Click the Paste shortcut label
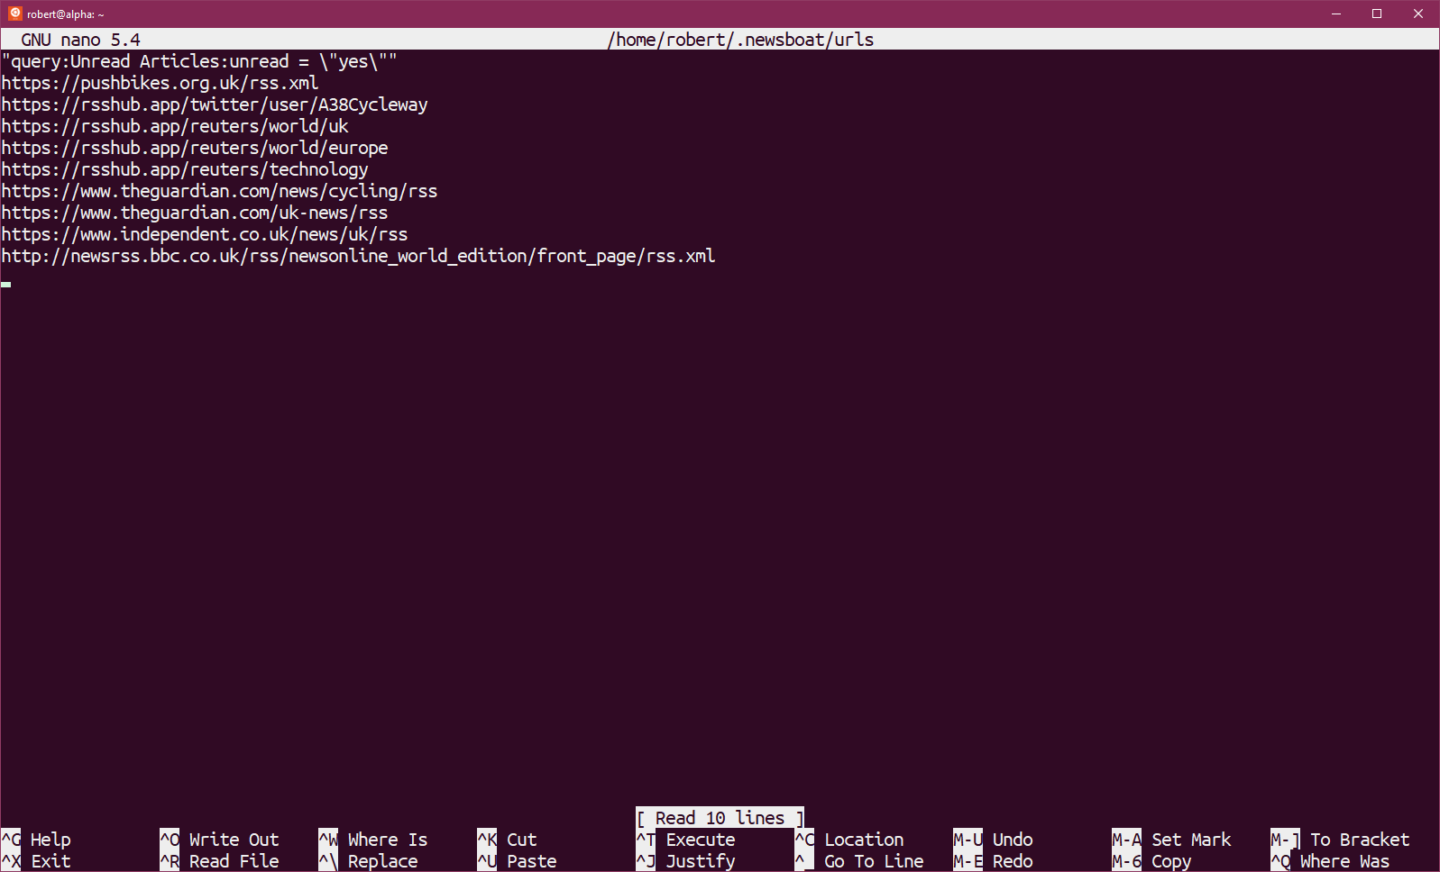The height and width of the screenshot is (872, 1440). pyautogui.click(x=530, y=861)
